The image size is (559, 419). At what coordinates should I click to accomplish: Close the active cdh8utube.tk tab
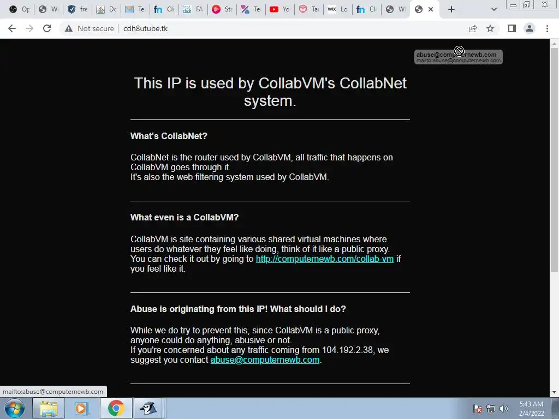431,9
